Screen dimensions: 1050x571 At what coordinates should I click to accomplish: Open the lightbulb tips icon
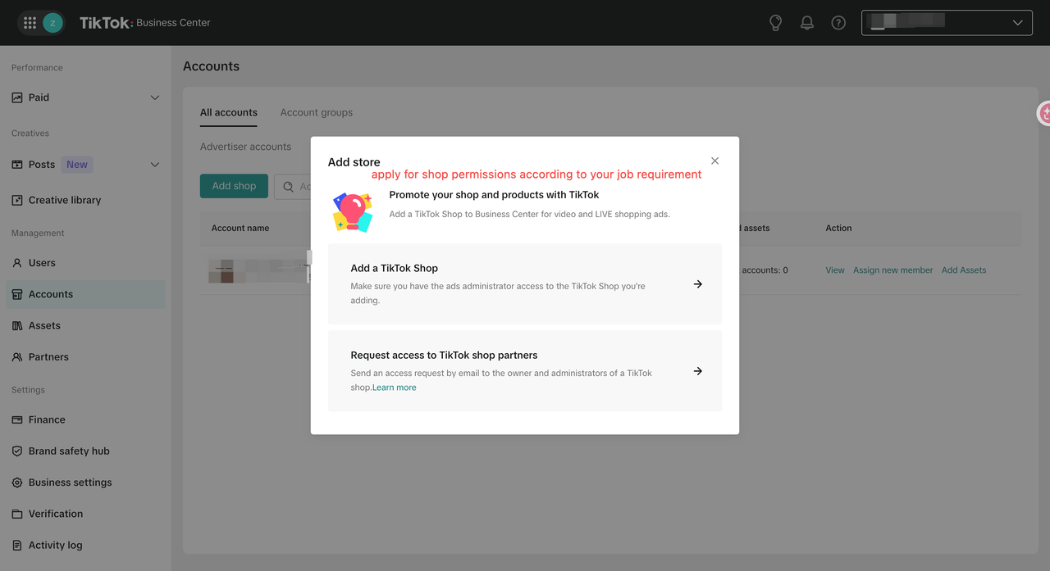[x=775, y=23]
